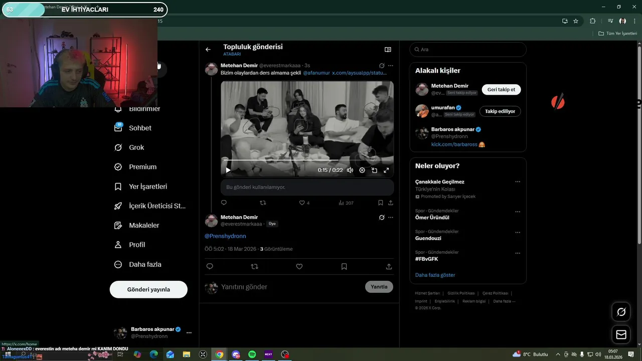Open Gizlilik Politikası footer link
Viewport: 642px width, 361px height.
461,293
